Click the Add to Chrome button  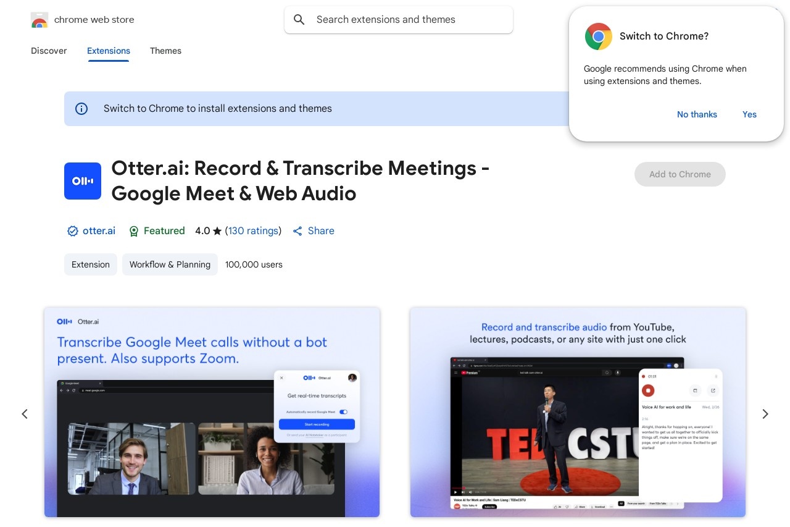coord(680,174)
